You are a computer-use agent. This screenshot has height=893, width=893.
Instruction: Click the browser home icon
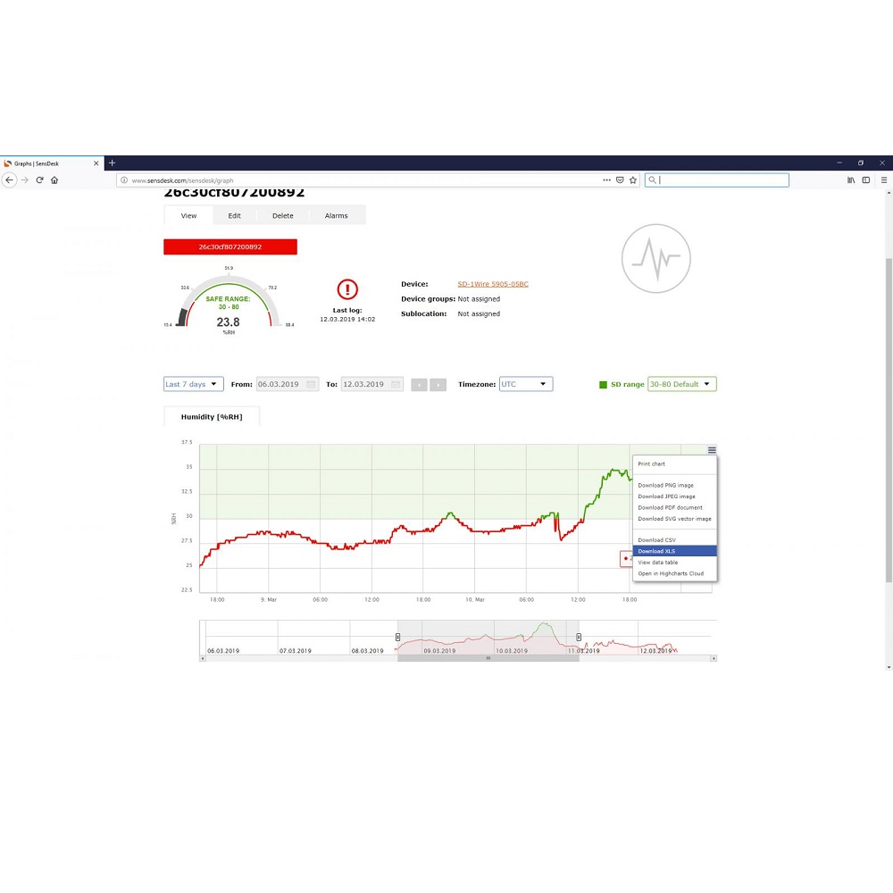coord(54,180)
